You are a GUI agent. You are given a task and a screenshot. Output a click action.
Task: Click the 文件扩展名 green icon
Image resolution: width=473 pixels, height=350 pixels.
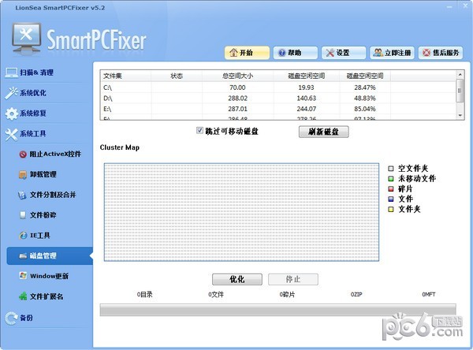pyautogui.click(x=23, y=296)
